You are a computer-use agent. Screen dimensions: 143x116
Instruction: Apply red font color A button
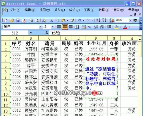[x=125, y=27]
